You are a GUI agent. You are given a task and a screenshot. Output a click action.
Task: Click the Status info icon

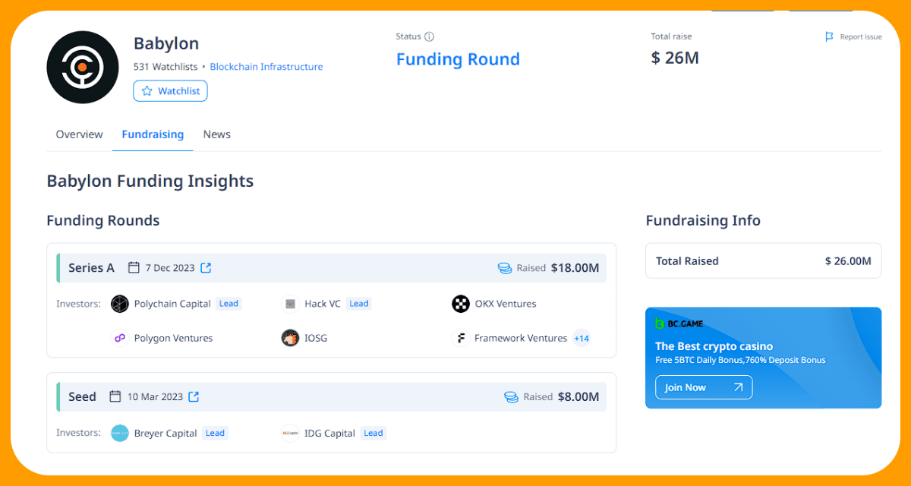pyautogui.click(x=429, y=36)
